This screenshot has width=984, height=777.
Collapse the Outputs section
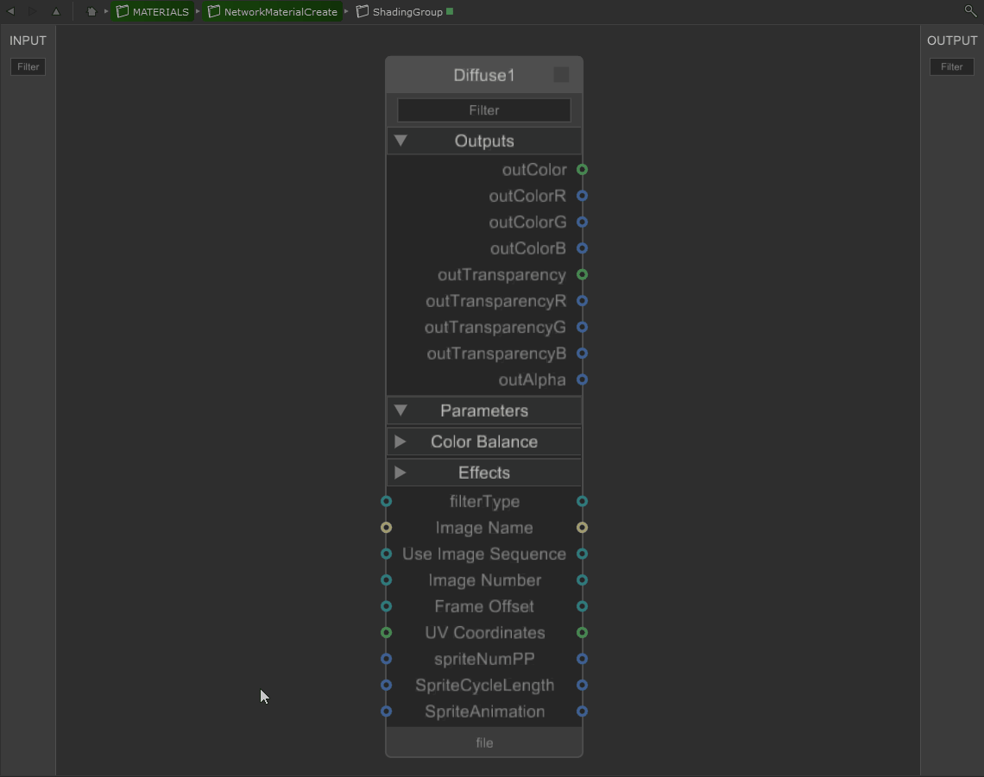[401, 141]
